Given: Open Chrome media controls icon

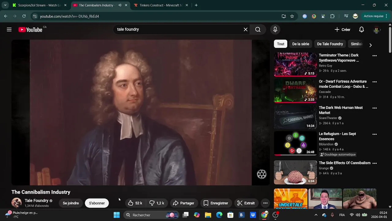Looking at the screenshot, I should point(346,16).
